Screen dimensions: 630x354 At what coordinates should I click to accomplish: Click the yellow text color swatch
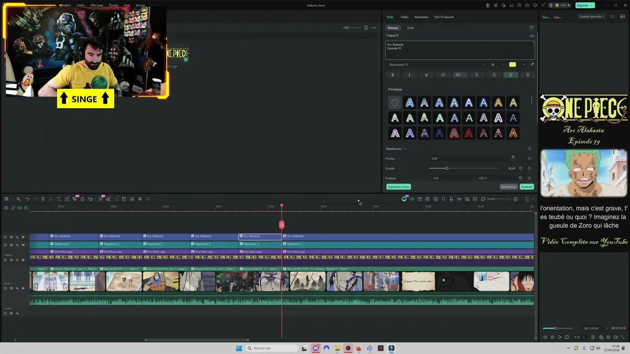click(x=512, y=64)
